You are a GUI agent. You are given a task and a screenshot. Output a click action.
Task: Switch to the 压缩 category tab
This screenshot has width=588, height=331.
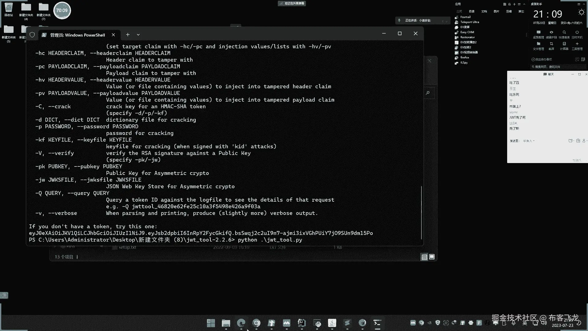(509, 11)
